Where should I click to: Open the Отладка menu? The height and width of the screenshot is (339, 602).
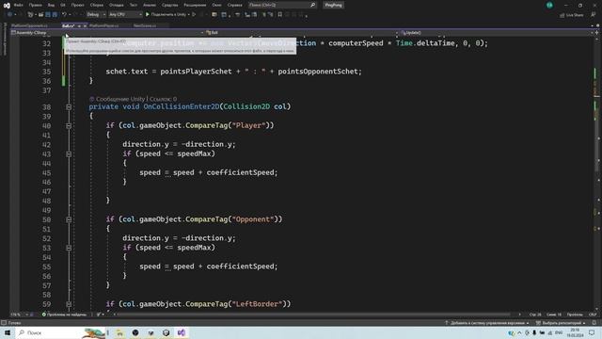117,5
